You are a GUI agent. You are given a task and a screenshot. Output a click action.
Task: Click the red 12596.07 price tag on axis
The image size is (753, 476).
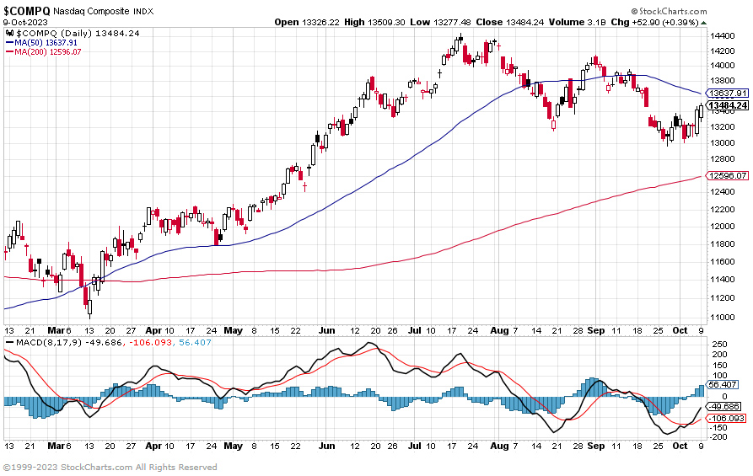pyautogui.click(x=727, y=175)
